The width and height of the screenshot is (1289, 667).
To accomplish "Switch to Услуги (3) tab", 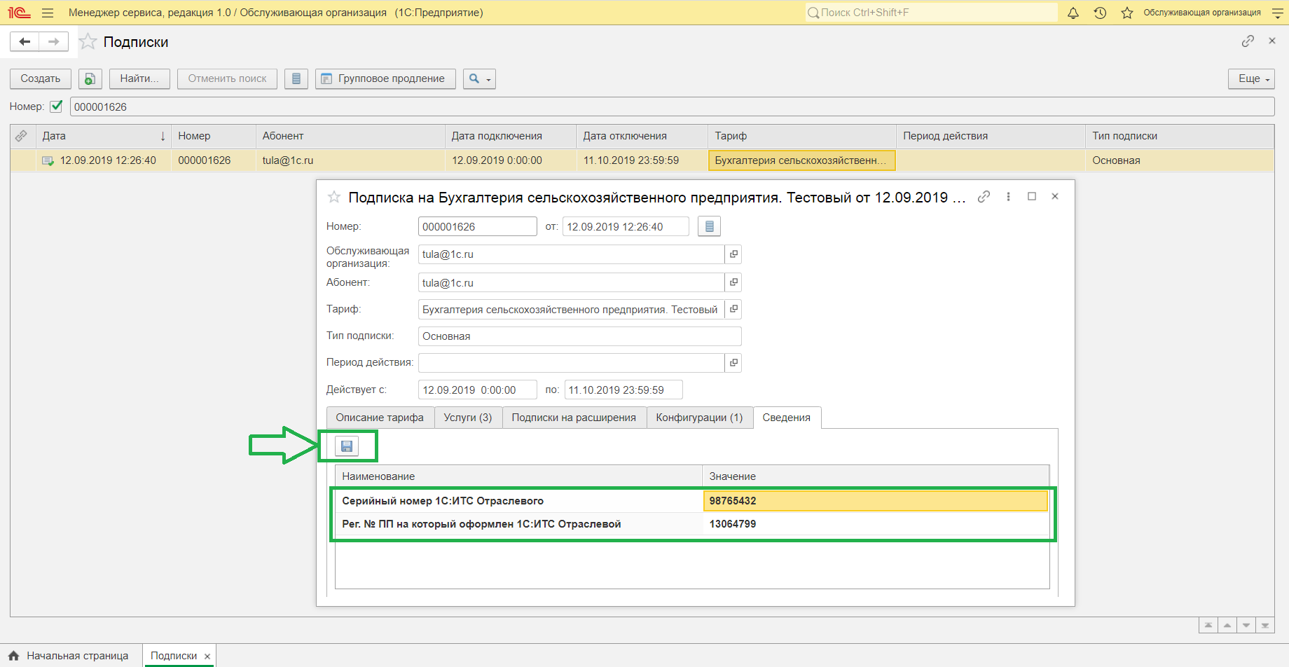I will (x=468, y=418).
